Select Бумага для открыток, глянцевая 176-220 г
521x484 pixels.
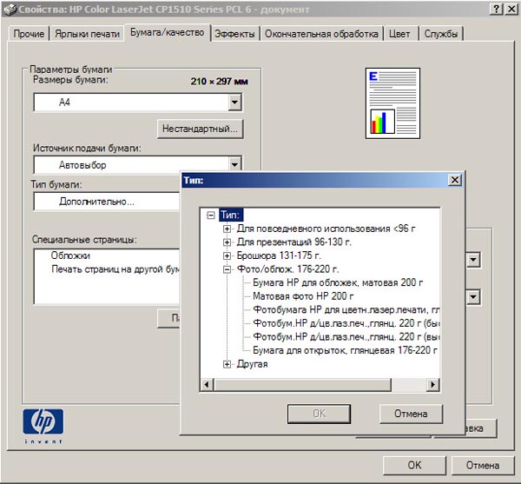tap(345, 350)
